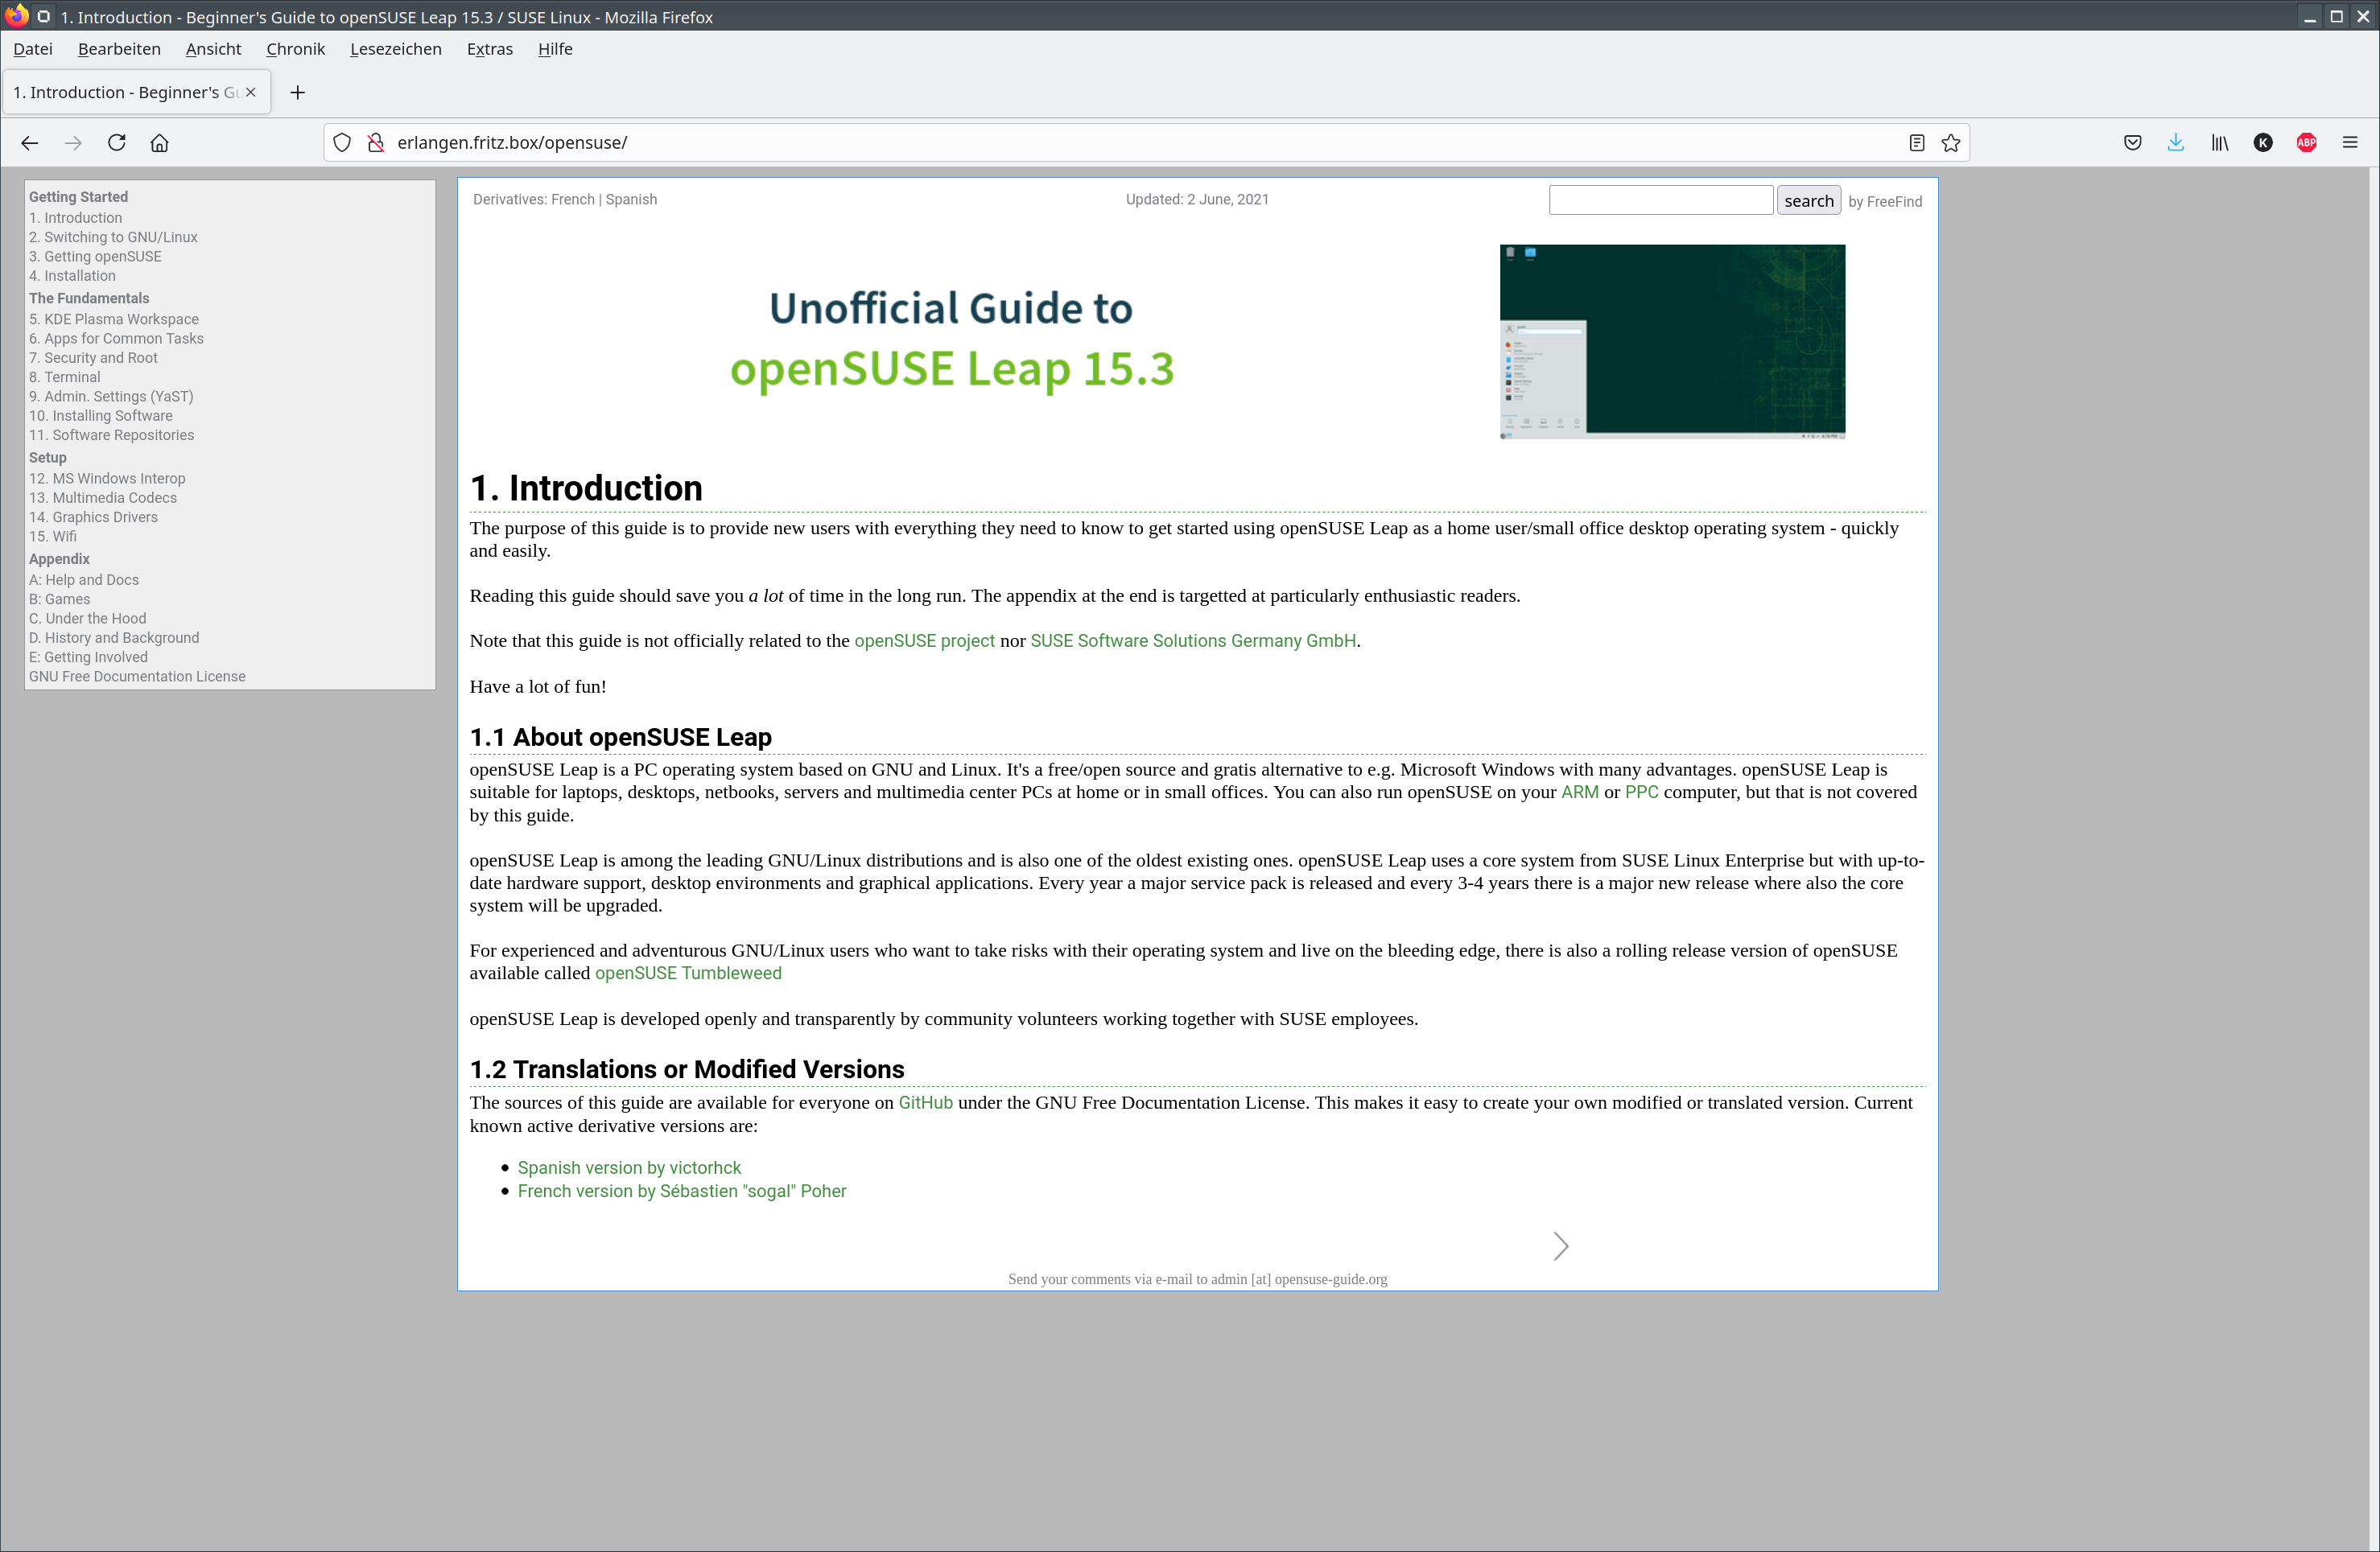Screen dimensions: 2380x1552
Task: Open the Chronik menu
Action: 295,49
